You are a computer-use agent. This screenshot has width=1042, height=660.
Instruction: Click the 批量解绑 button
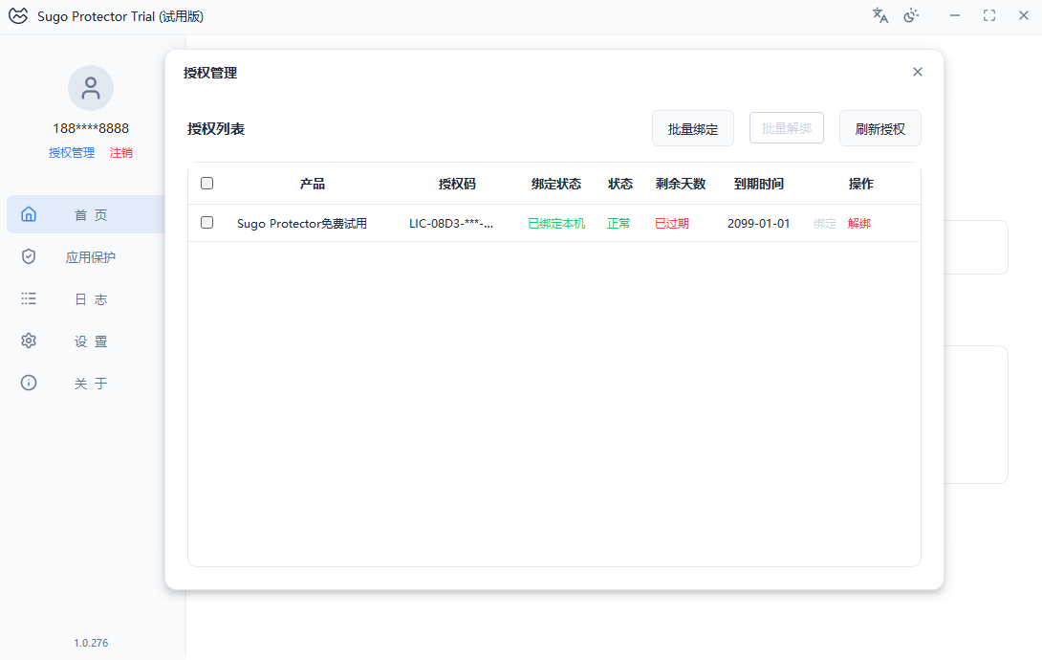click(x=787, y=128)
